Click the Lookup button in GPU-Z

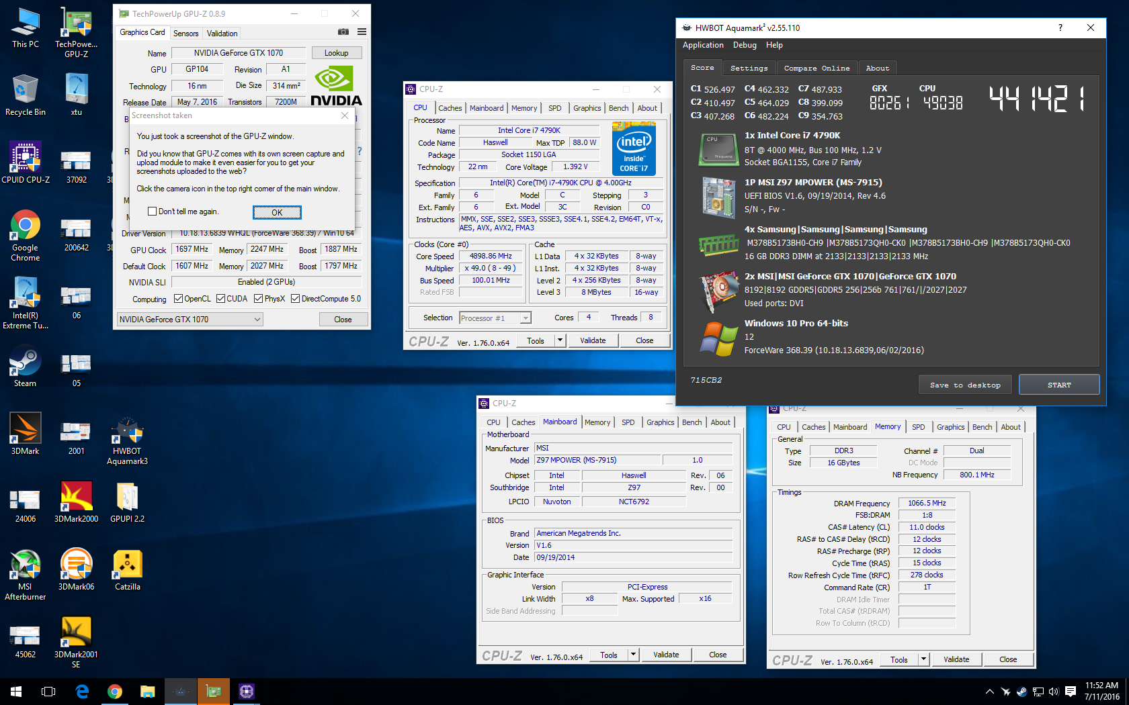pos(336,52)
